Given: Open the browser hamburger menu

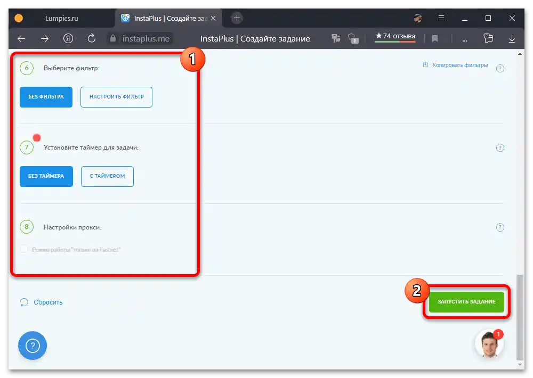Looking at the screenshot, I should (441, 18).
